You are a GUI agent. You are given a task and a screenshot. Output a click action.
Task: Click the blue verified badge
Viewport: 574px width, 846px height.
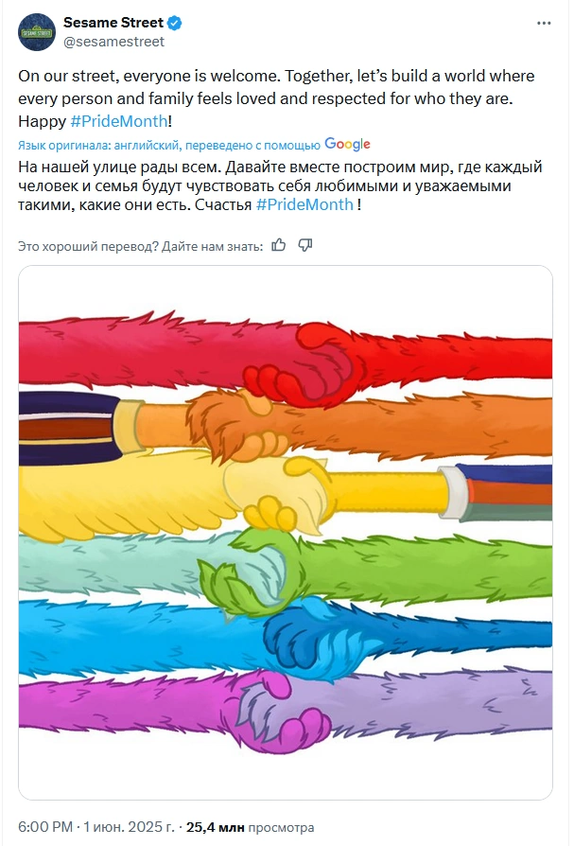(174, 23)
